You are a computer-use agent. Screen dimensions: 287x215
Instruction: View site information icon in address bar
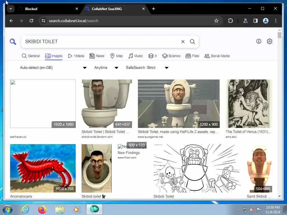[x=43, y=21]
